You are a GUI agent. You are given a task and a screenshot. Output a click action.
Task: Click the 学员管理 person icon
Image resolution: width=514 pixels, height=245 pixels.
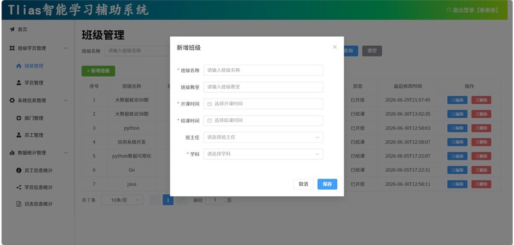[x=19, y=83]
